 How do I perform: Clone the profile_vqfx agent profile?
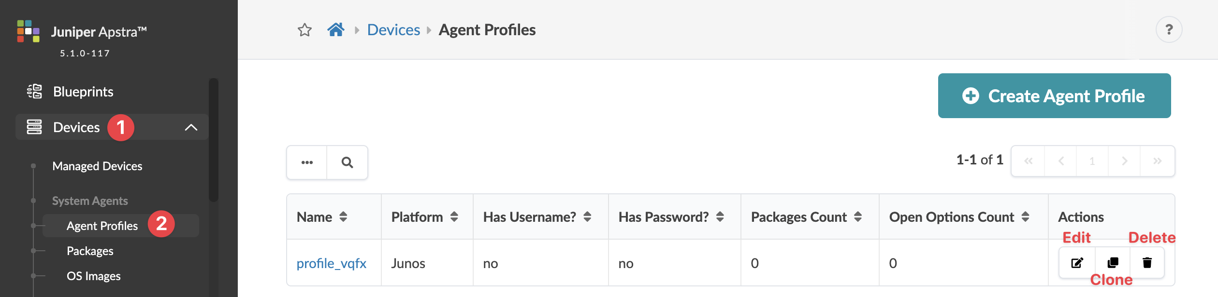(x=1113, y=263)
